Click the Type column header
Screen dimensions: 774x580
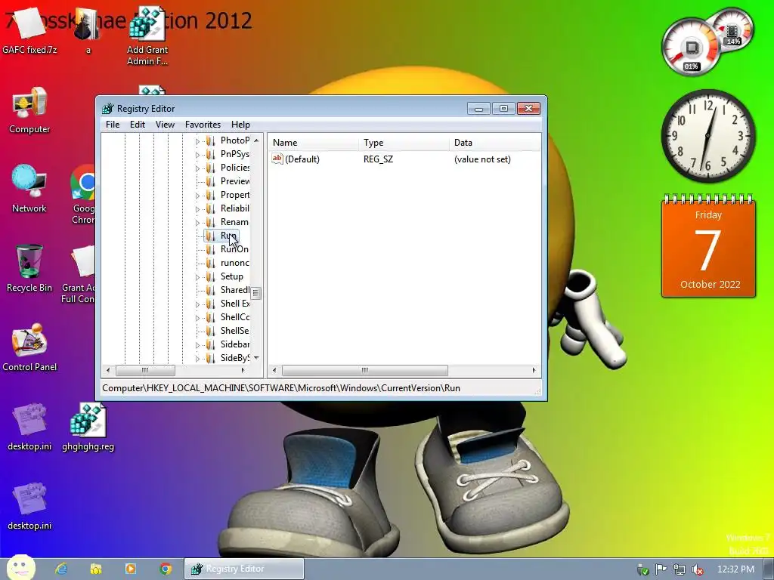[404, 143]
